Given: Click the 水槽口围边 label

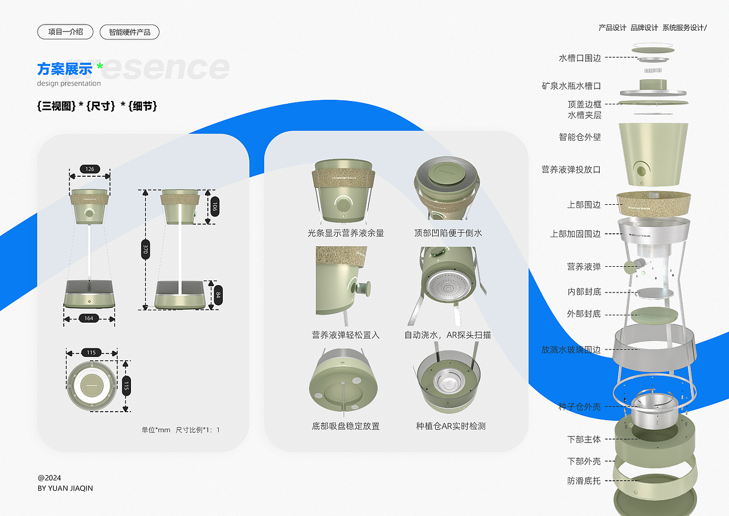Looking at the screenshot, I should click(580, 58).
